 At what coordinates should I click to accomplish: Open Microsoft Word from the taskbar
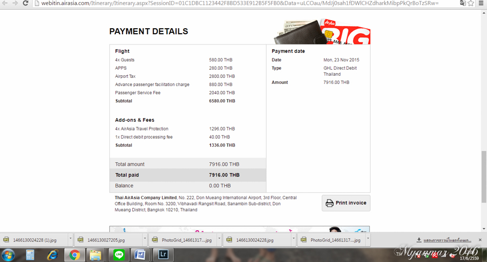click(140, 255)
